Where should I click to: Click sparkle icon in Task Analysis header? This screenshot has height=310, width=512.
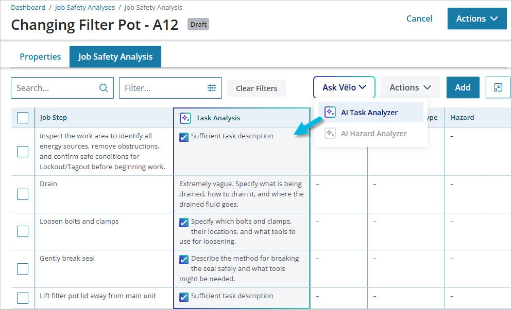pos(185,118)
